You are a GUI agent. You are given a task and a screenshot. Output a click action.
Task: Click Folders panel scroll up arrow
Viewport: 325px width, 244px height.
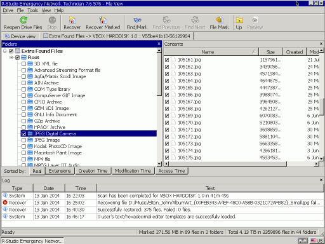(x=159, y=50)
